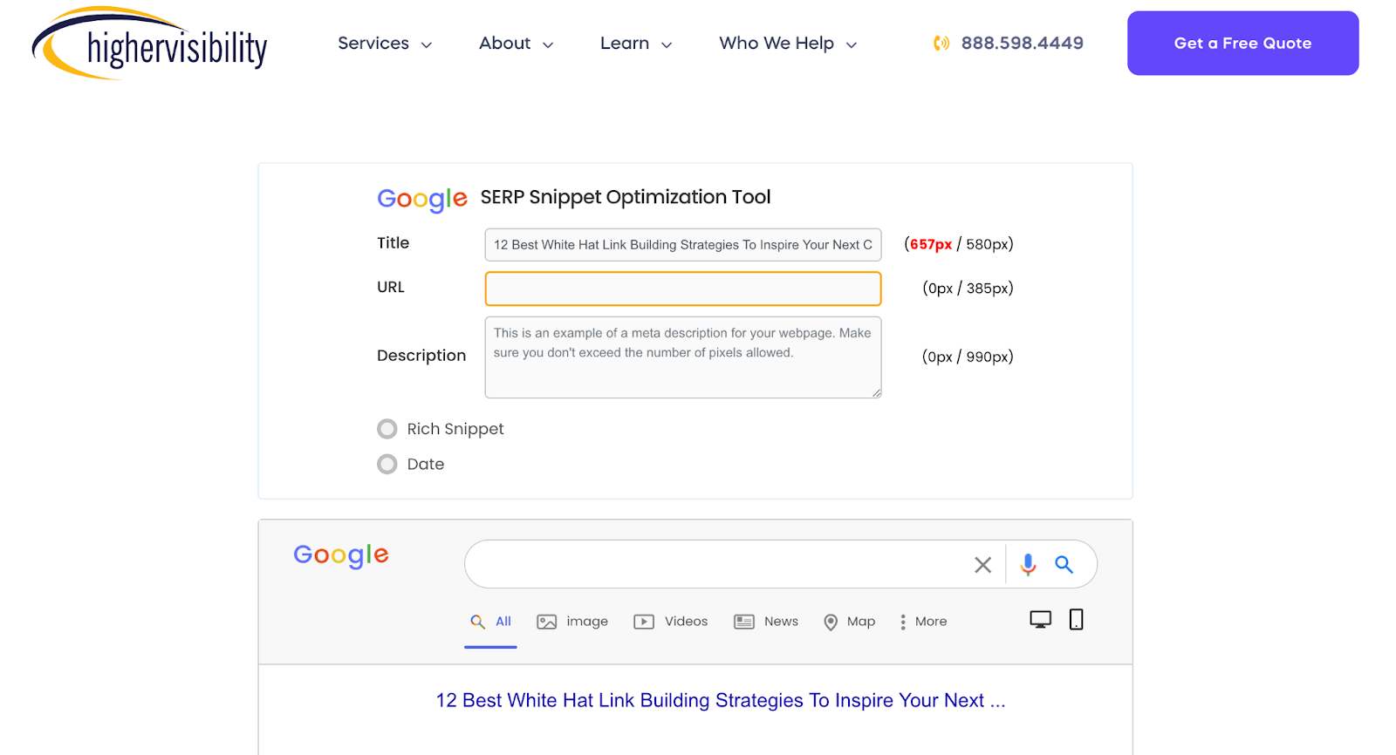The image size is (1396, 755).
Task: Switch preview to desktop monitor view
Action: (x=1040, y=620)
